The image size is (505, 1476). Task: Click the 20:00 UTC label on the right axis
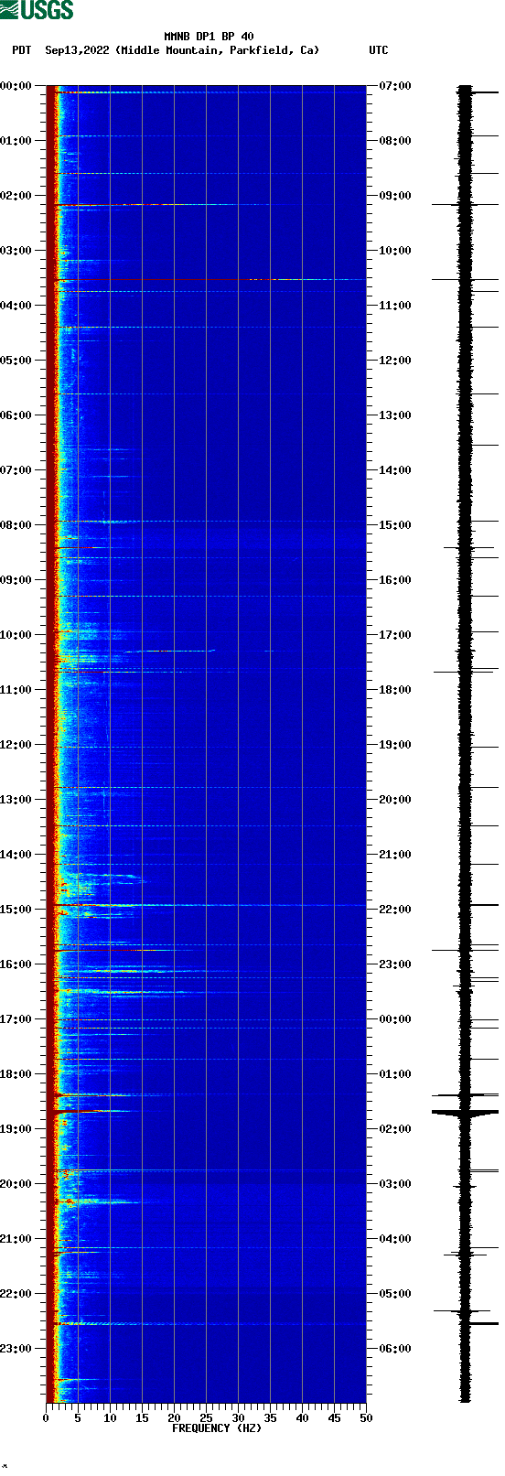(x=395, y=800)
